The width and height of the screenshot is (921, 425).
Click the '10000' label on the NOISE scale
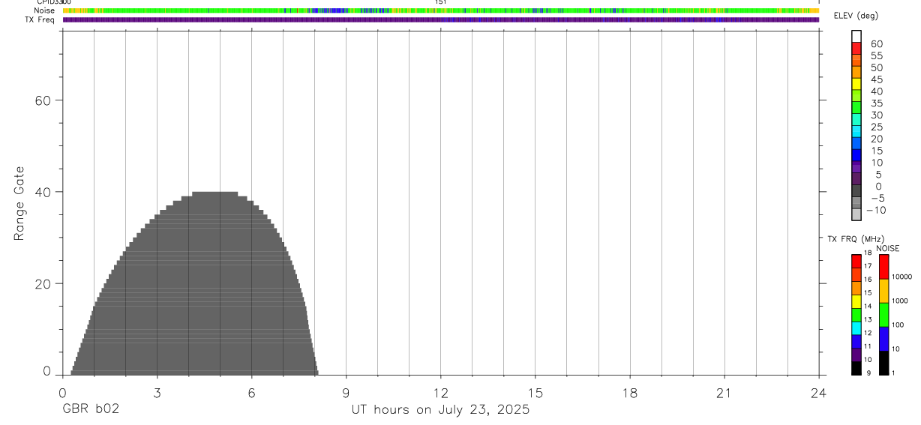[x=901, y=277]
